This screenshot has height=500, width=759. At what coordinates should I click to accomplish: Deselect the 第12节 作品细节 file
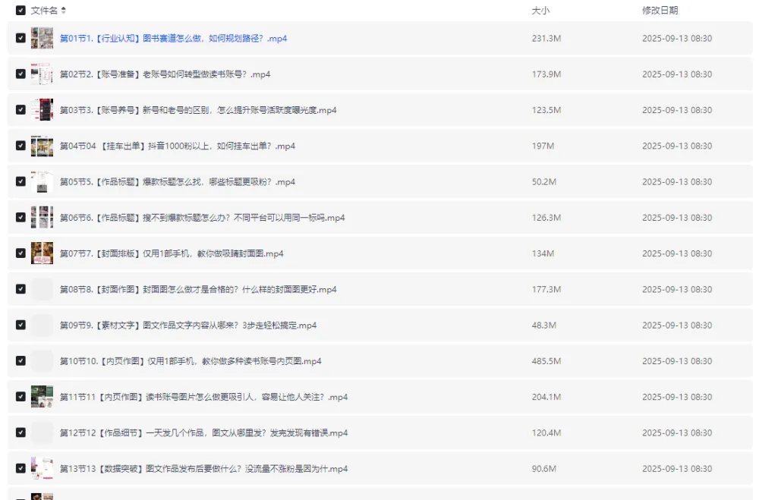pos(22,432)
